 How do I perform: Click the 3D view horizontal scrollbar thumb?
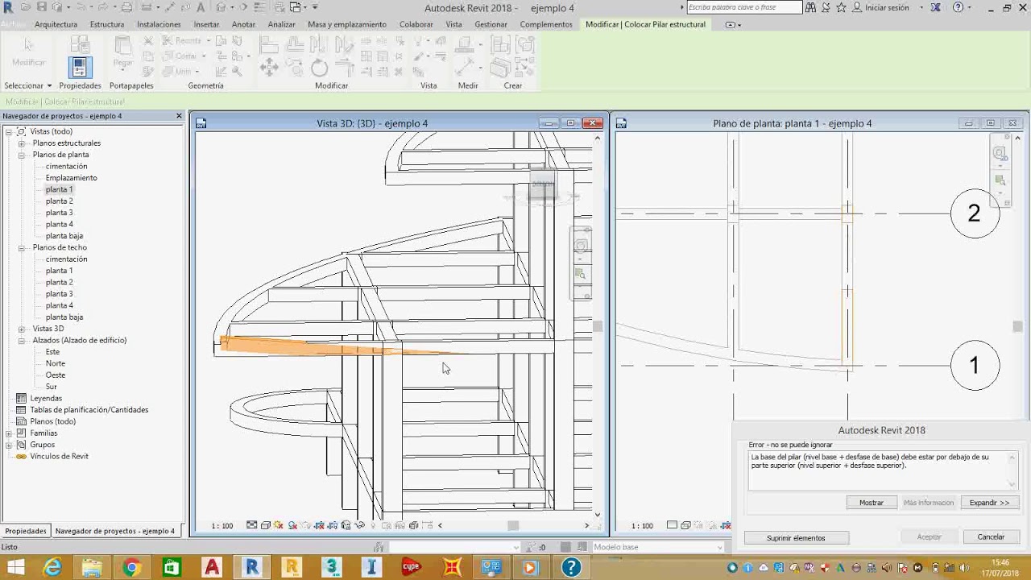coord(513,526)
